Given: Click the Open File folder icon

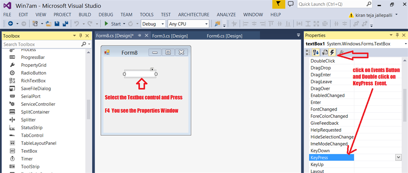Looking at the screenshot, I should pyautogui.click(x=49, y=23).
